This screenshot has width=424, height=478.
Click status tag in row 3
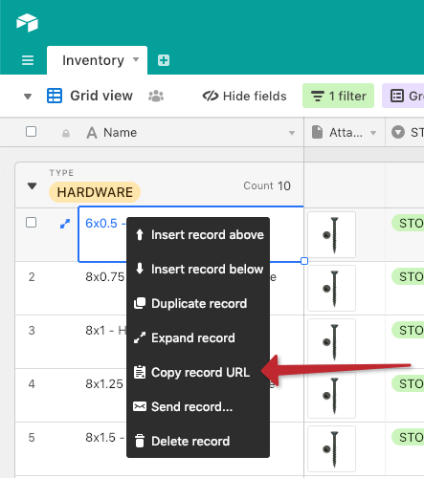[x=408, y=330]
